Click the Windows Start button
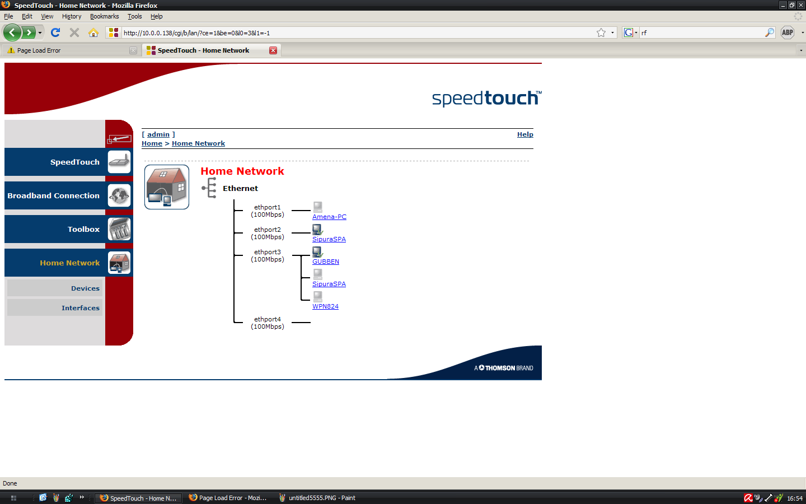The image size is (806, 504). coord(13,498)
